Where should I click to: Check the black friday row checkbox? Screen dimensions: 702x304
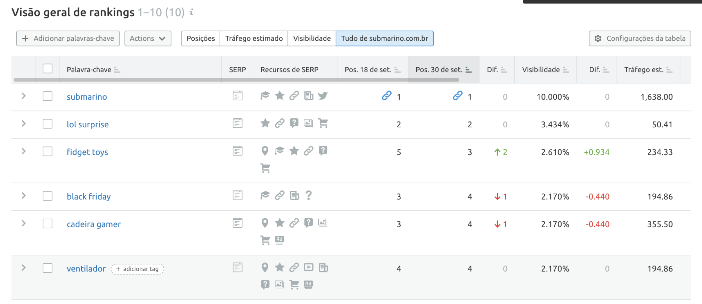[x=48, y=196]
